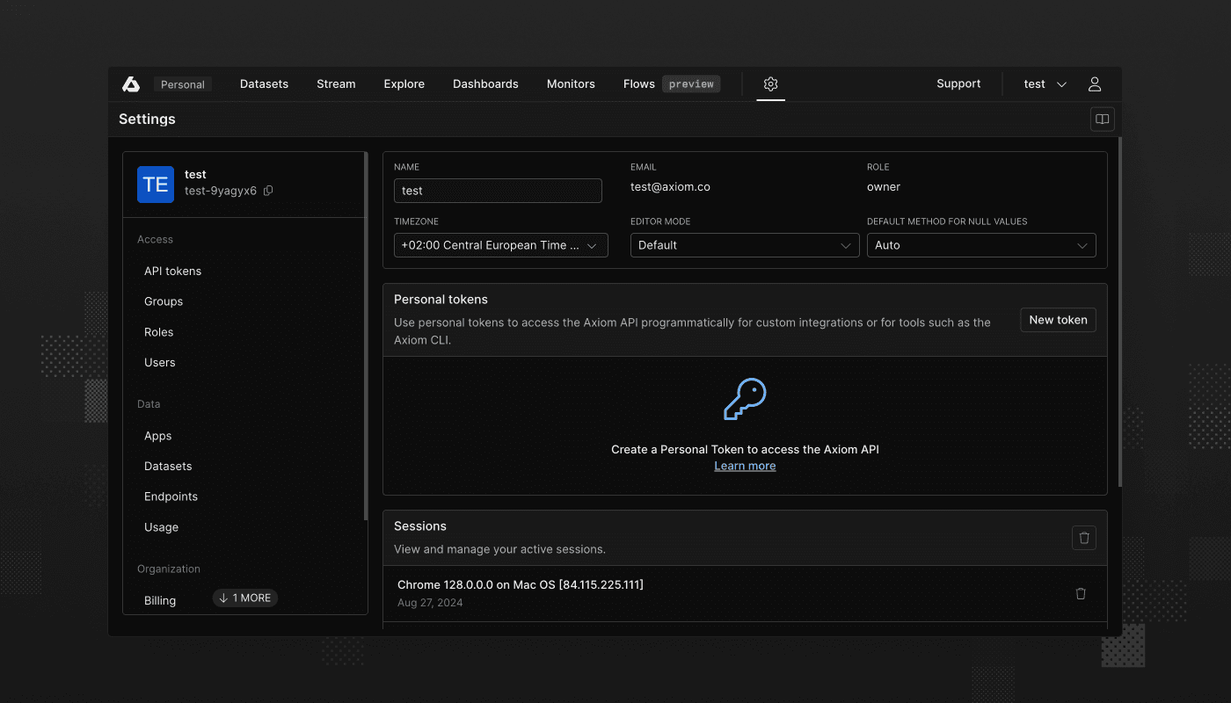Image resolution: width=1231 pixels, height=703 pixels.
Task: Select API tokens in the sidebar
Action: point(172,271)
